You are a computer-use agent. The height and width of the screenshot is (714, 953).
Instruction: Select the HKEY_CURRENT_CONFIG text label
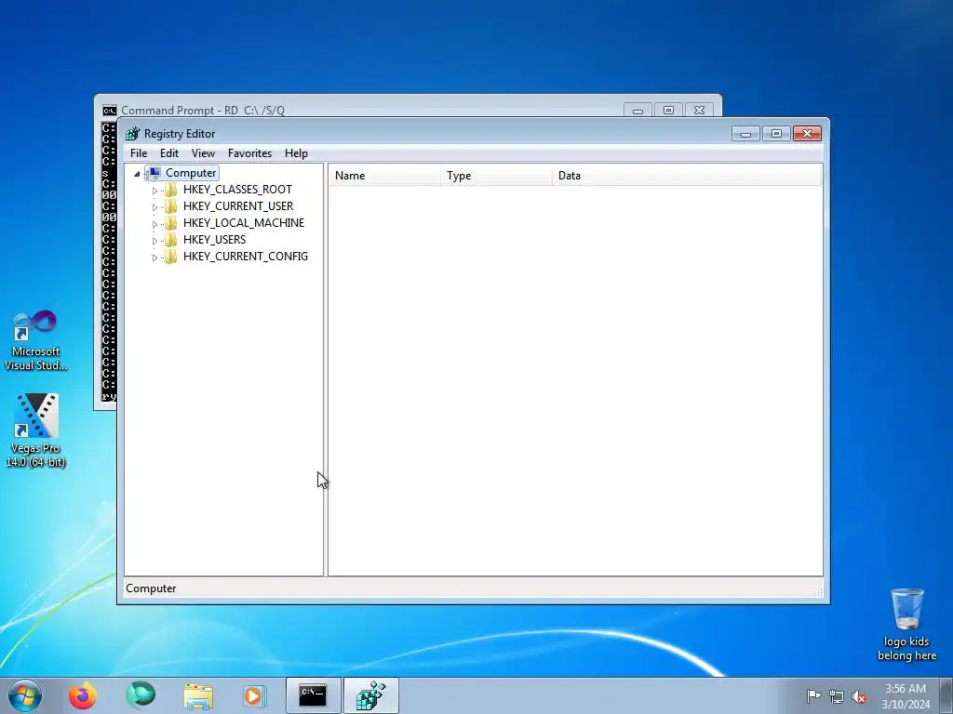pyautogui.click(x=246, y=257)
